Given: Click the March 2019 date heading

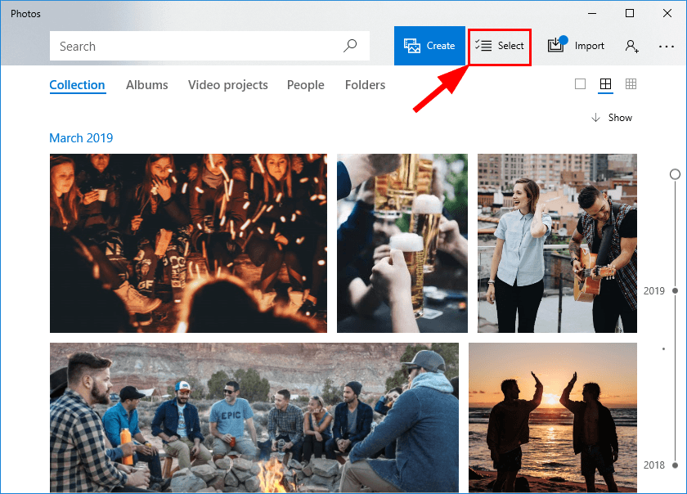Looking at the screenshot, I should 81,138.
